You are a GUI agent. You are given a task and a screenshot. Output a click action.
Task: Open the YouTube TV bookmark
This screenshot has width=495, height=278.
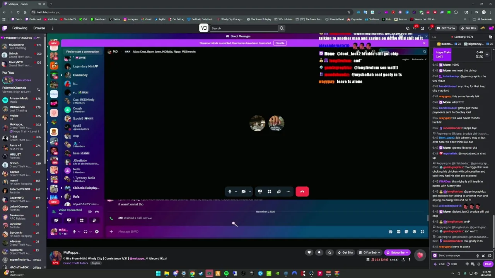(x=68, y=19)
